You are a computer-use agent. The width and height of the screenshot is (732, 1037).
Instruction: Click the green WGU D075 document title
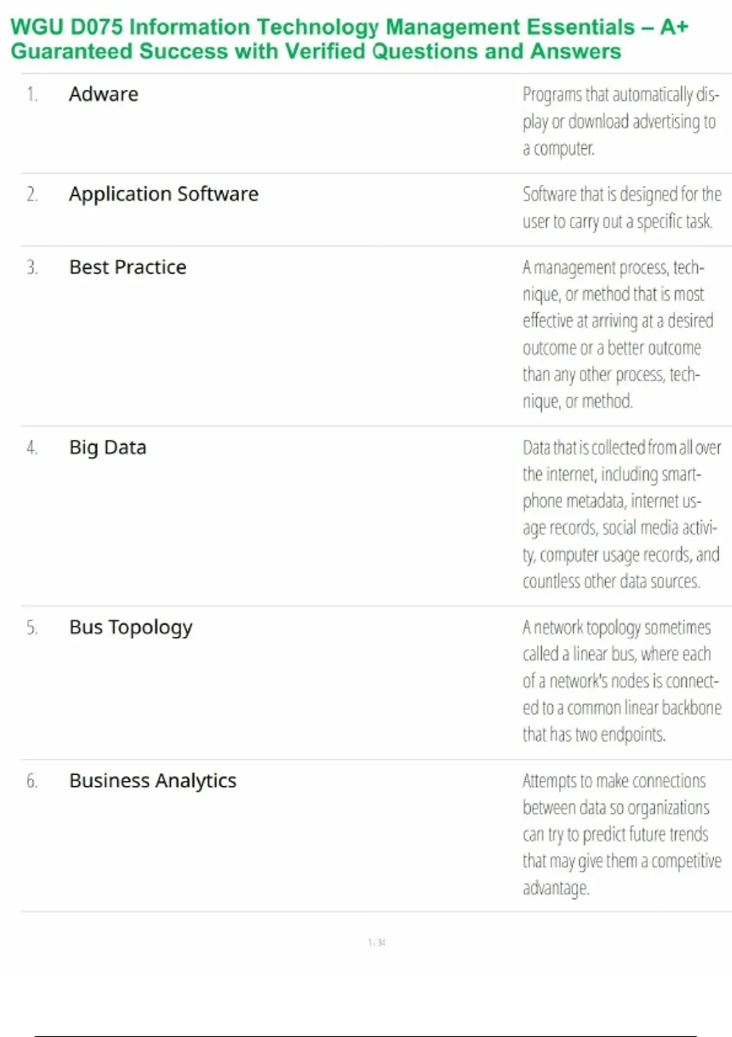[x=349, y=39]
